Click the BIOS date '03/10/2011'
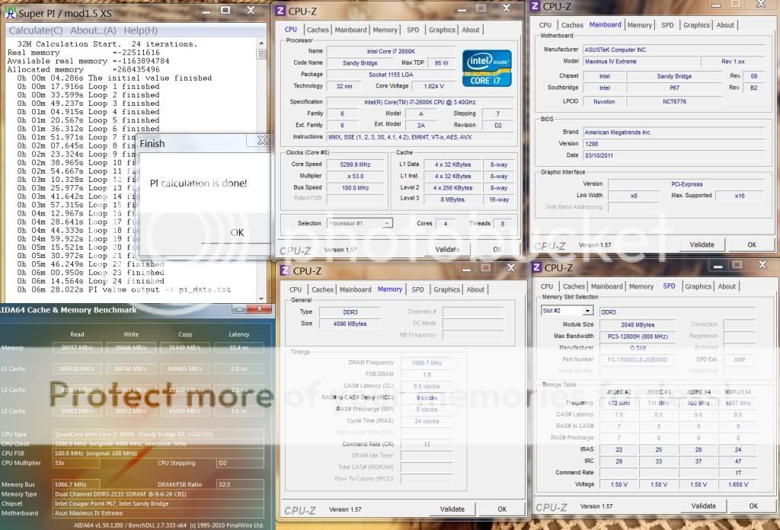 (673, 155)
